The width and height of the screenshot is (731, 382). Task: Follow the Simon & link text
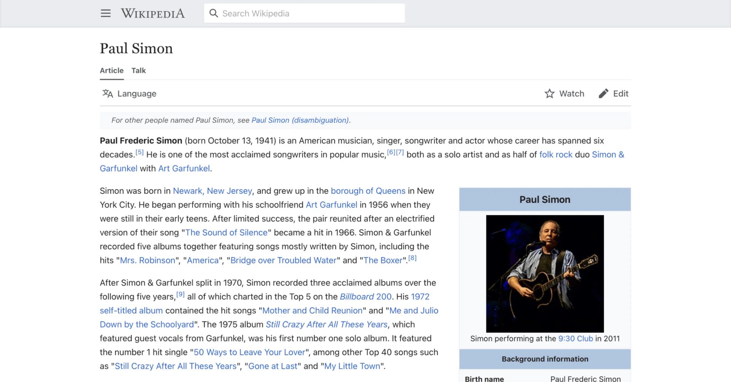pos(608,155)
